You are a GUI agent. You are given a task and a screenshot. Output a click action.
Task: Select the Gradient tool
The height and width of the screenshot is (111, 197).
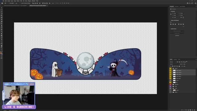coord(2,32)
